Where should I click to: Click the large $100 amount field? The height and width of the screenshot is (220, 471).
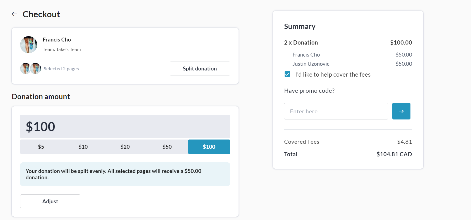click(125, 126)
